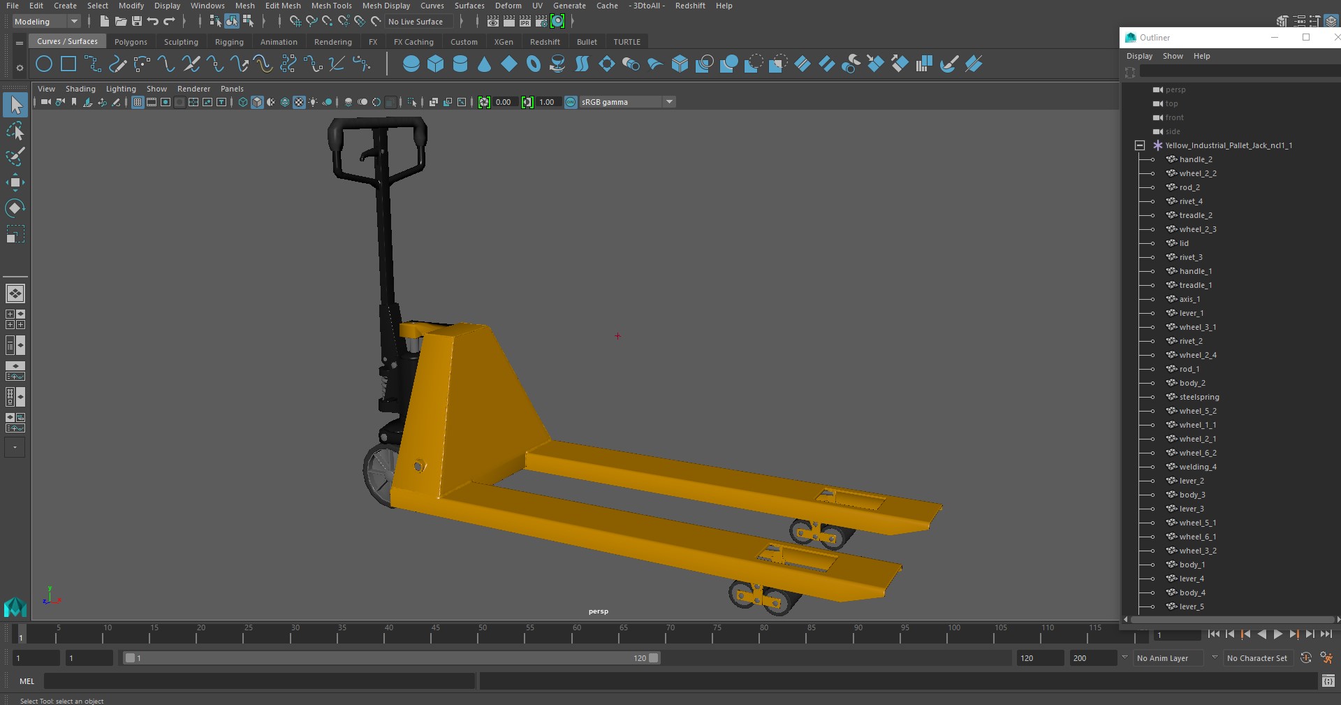Create a NURBS Cylinder from the shelf
The height and width of the screenshot is (705, 1341).
(460, 64)
